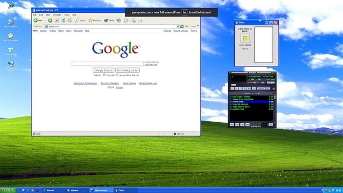Click the Stop icon in IE toolbar

click(57, 20)
